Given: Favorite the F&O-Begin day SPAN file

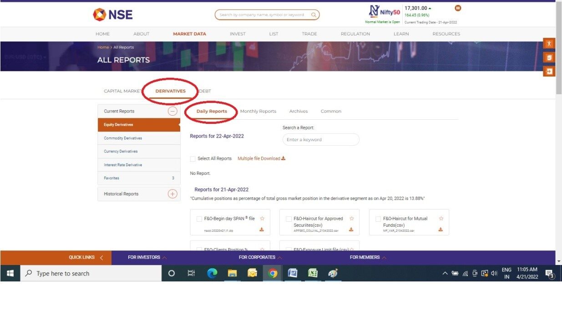Looking at the screenshot, I should point(262,219).
